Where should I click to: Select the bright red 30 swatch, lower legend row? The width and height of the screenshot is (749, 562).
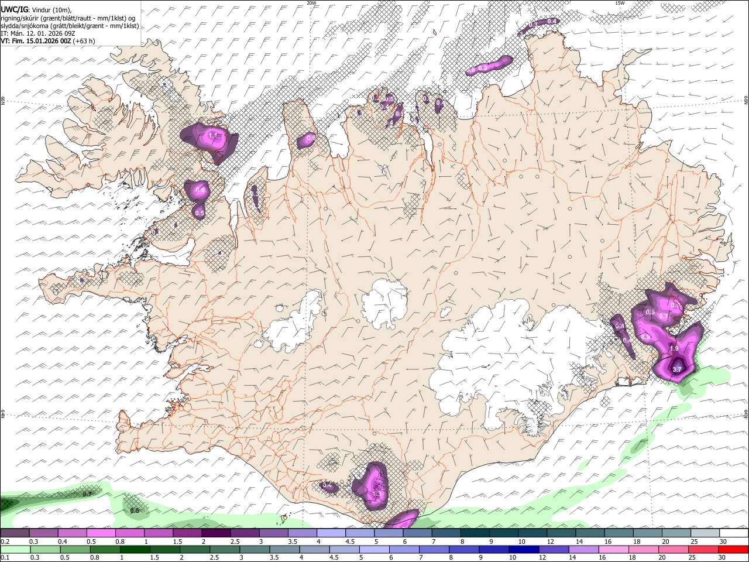[734, 549]
